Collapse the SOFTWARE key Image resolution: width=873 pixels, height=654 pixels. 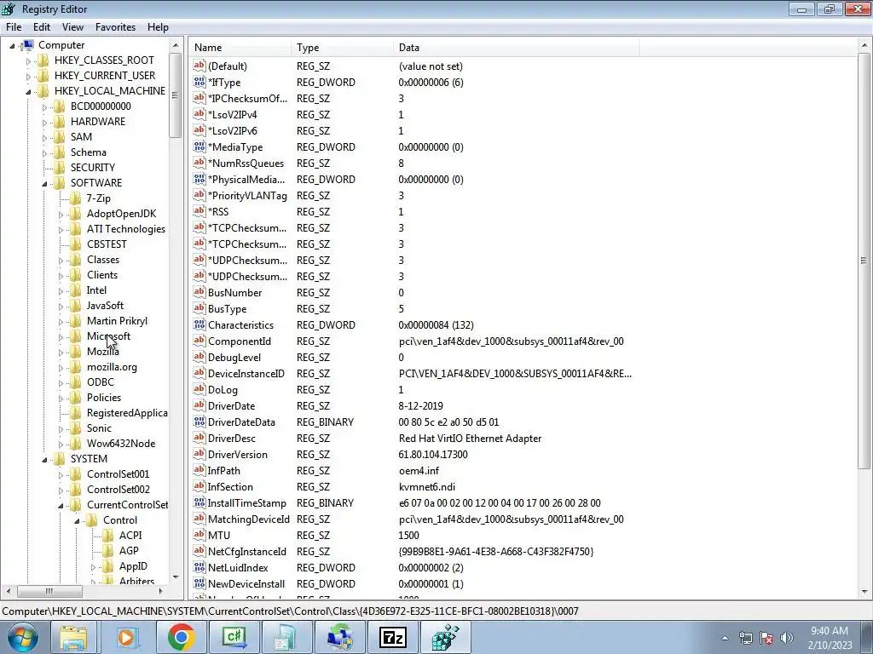[44, 184]
